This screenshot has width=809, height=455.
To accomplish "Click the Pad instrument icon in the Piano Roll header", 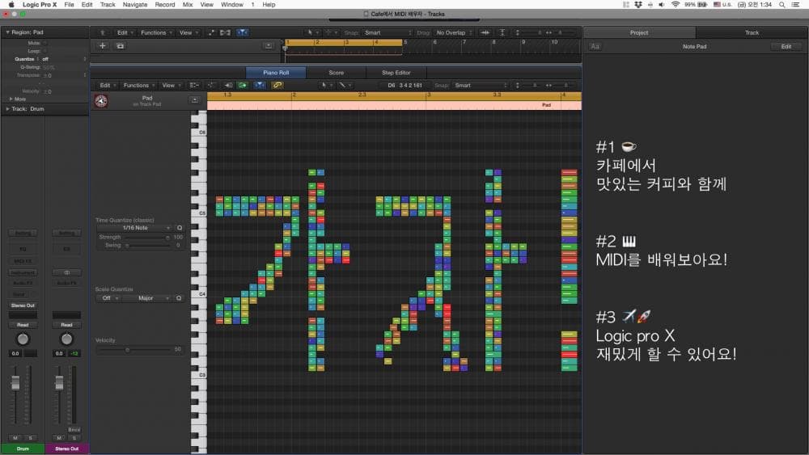I will tap(101, 101).
